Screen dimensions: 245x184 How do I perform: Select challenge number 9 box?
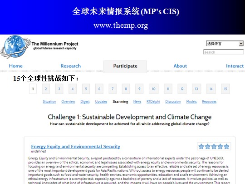[139, 89]
